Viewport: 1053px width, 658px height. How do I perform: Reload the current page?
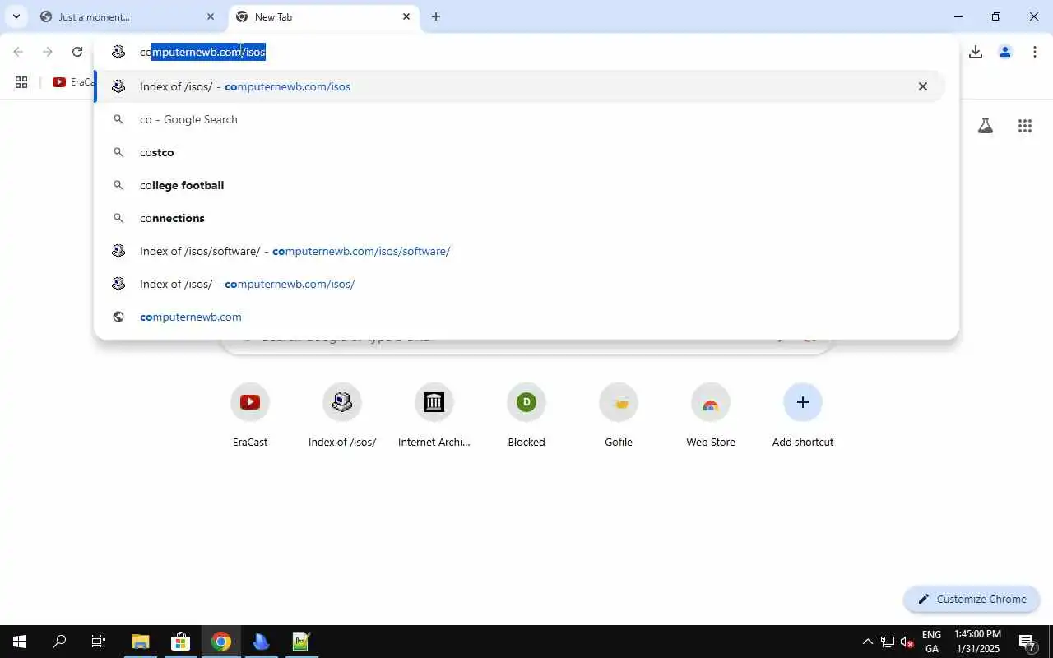click(x=77, y=52)
